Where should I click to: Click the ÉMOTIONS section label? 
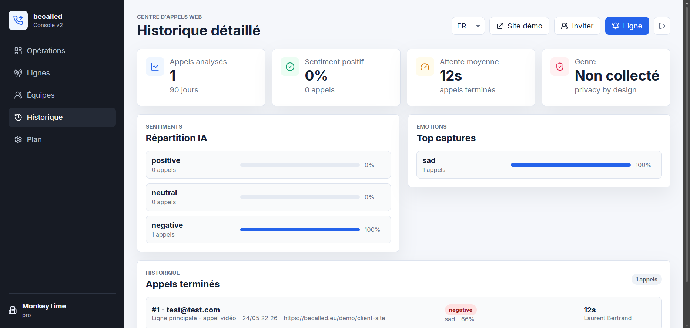point(432,127)
